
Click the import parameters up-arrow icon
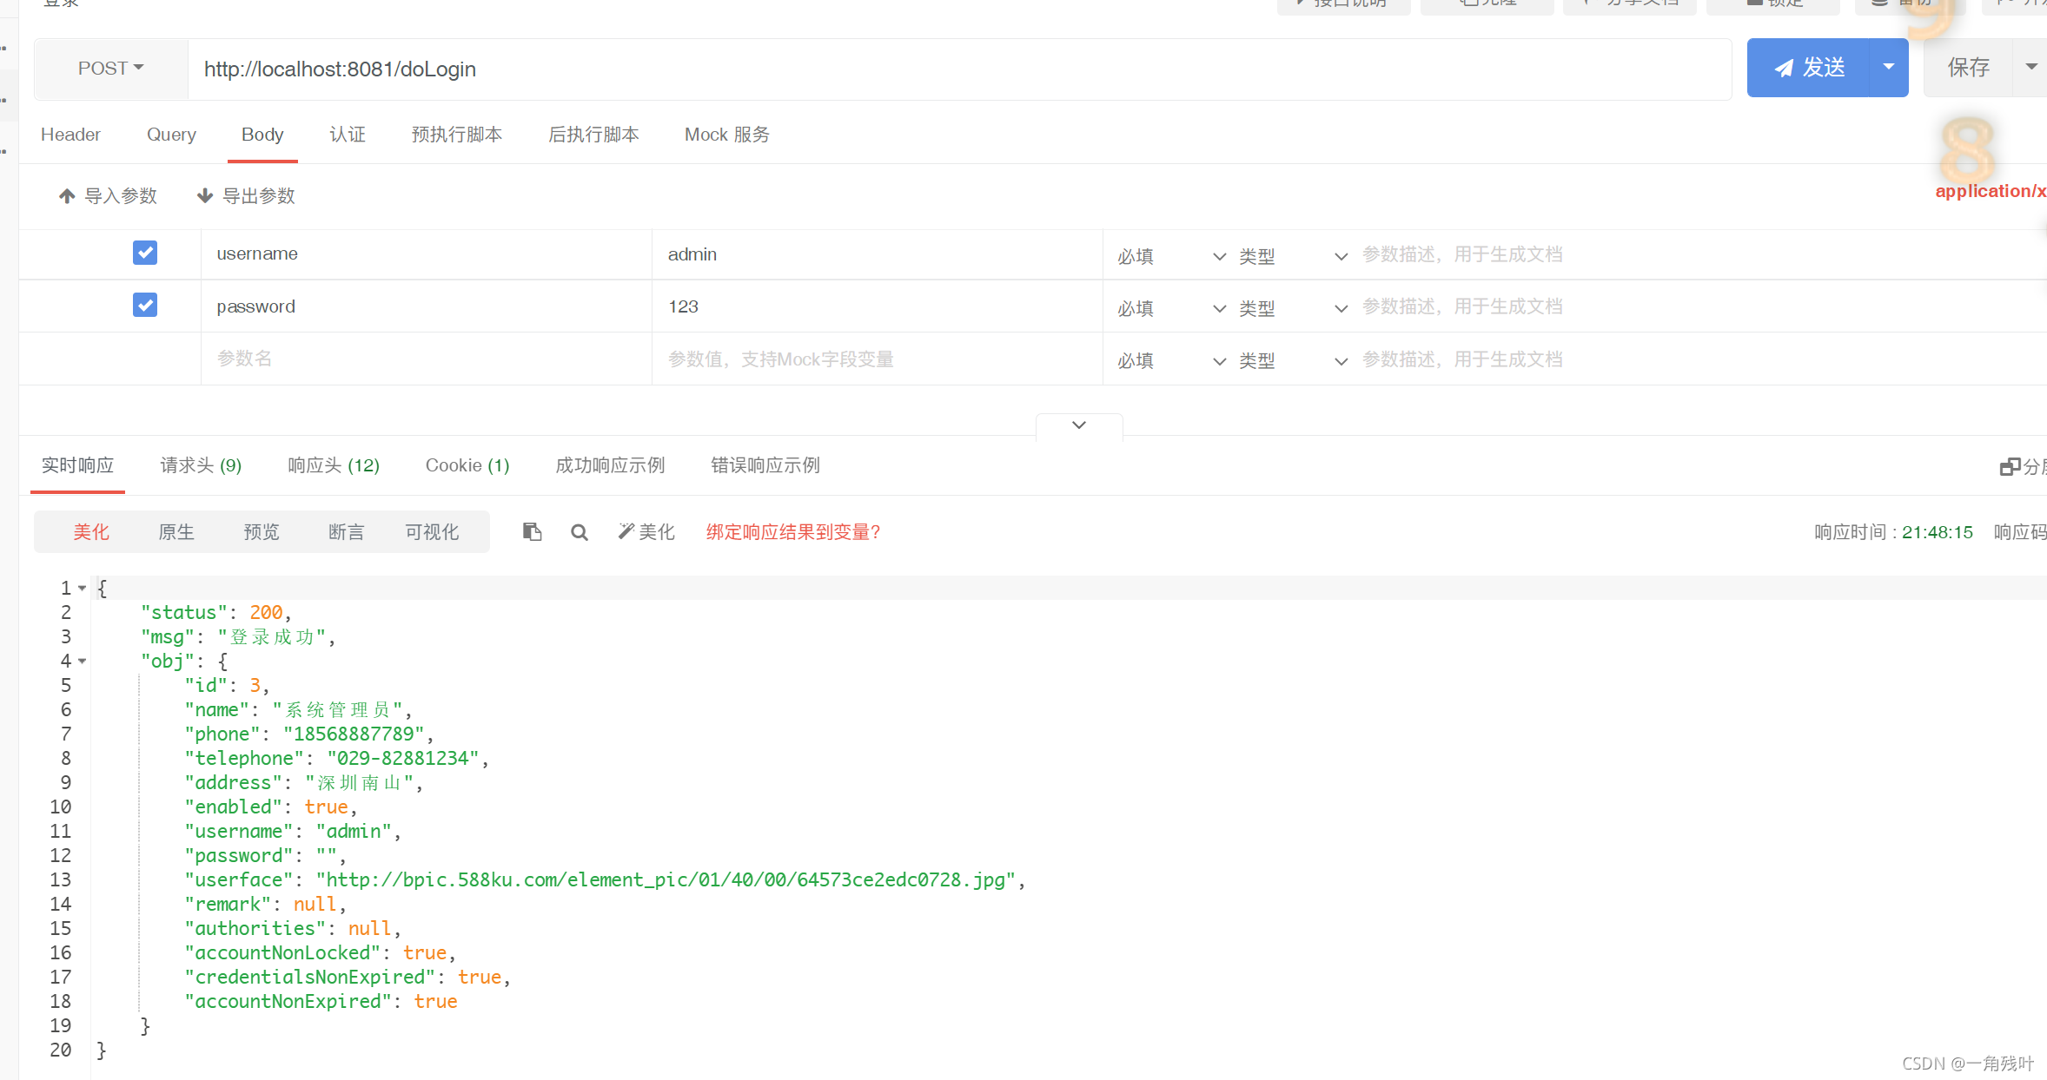pos(67,196)
